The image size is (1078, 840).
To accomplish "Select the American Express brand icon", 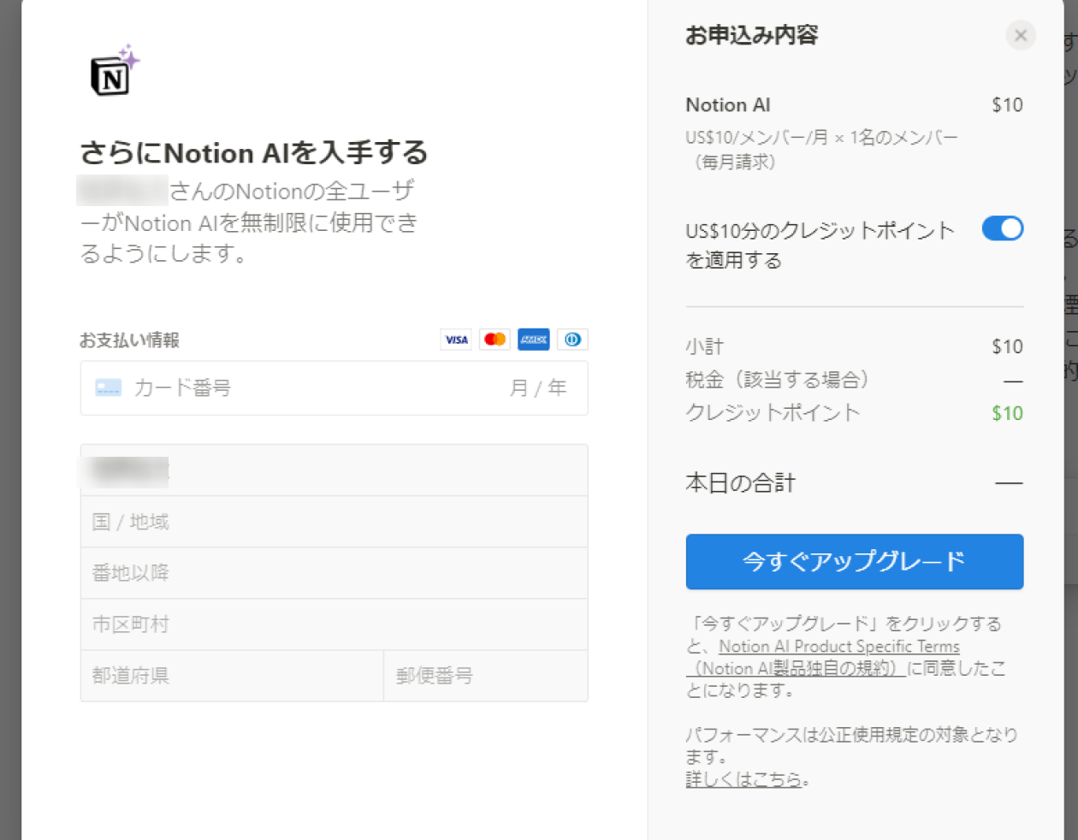I will coord(533,340).
